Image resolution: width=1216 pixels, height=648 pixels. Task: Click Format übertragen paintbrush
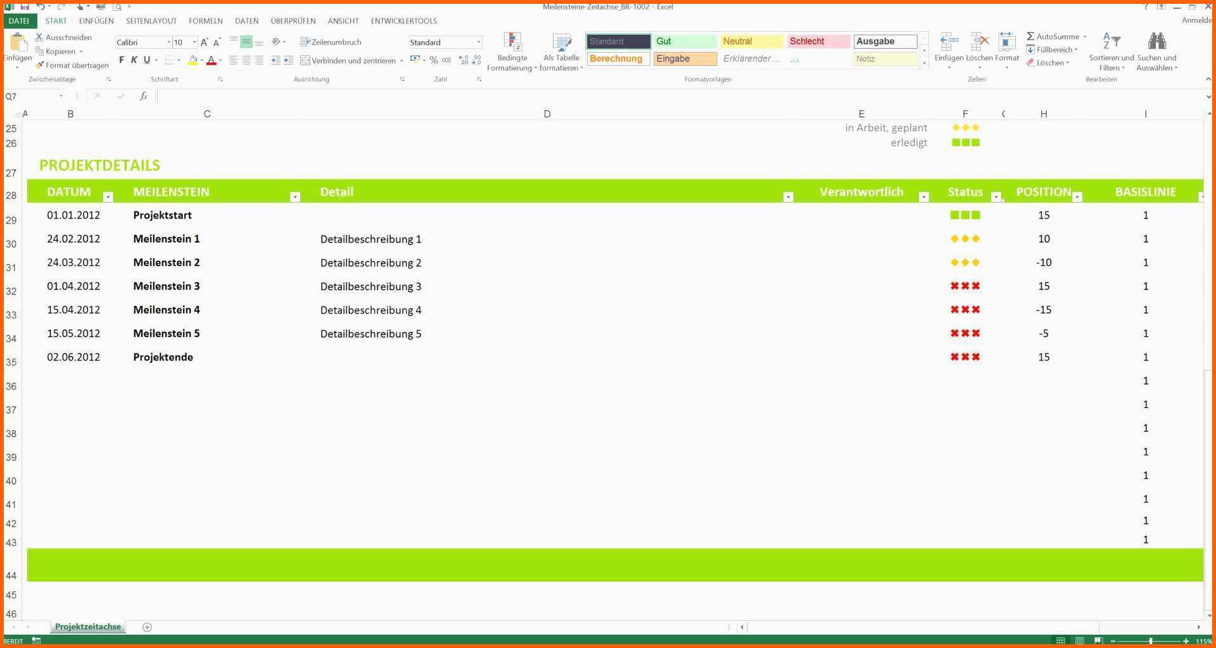(x=40, y=65)
